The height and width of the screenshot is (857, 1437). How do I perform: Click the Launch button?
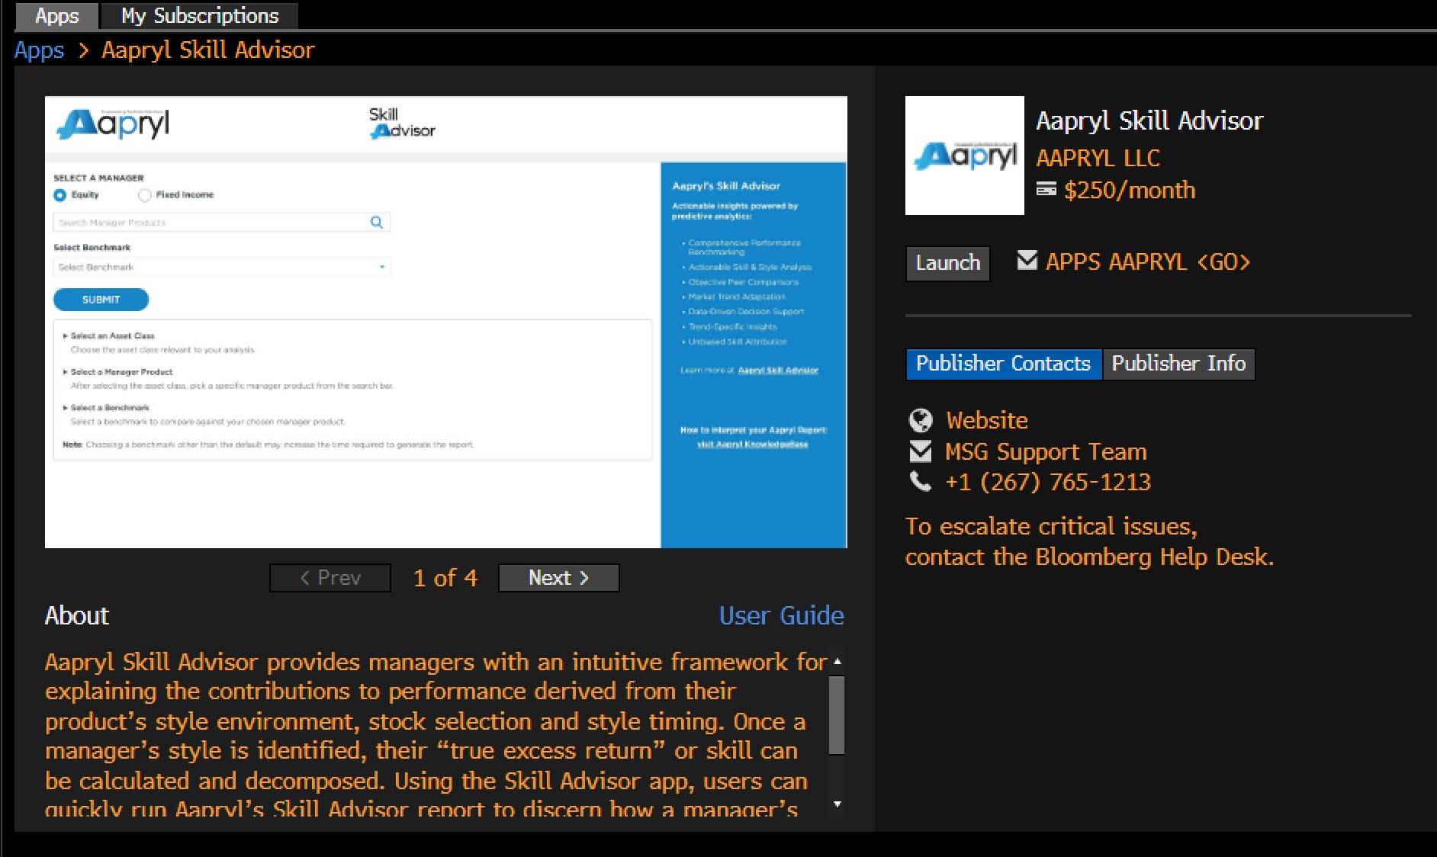pyautogui.click(x=947, y=263)
